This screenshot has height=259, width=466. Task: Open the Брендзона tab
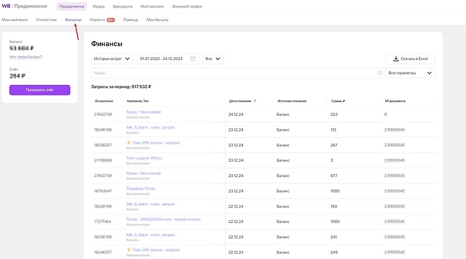(x=123, y=6)
